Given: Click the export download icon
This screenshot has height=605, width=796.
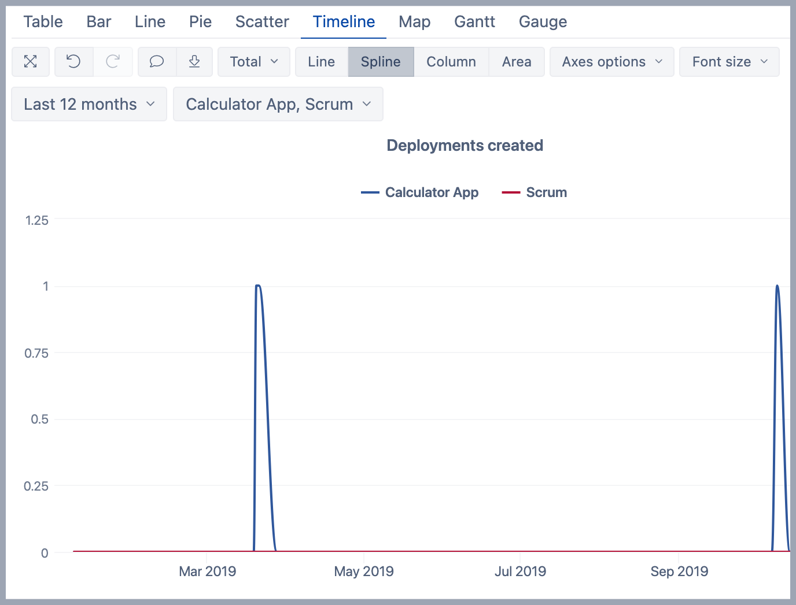Looking at the screenshot, I should 194,62.
